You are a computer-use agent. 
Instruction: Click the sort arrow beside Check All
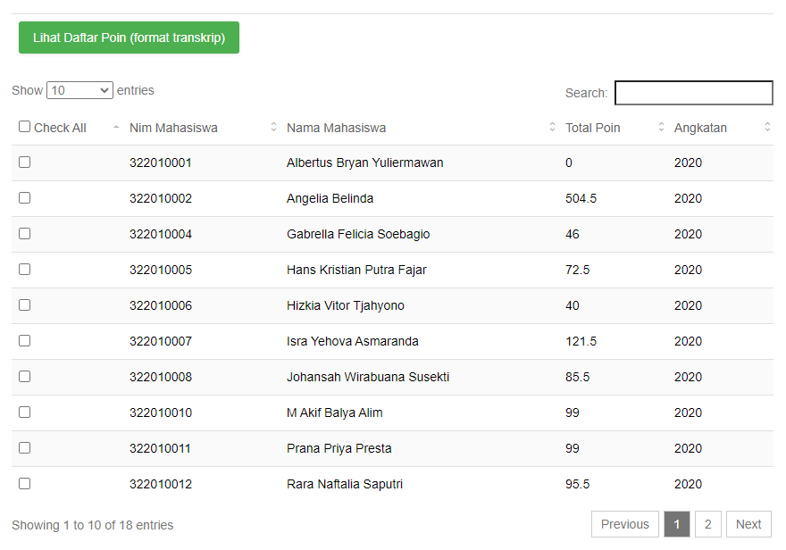click(116, 127)
